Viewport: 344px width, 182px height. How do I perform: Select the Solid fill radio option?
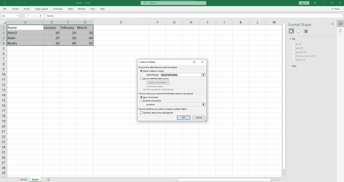[x=294, y=48]
